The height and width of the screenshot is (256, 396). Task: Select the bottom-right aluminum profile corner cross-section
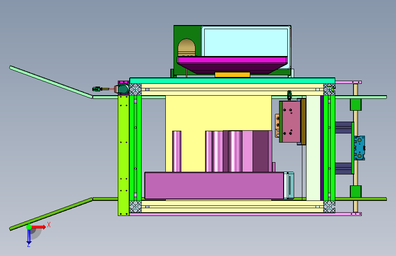point(329,207)
